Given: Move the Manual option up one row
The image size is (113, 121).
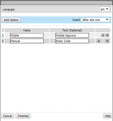Looking at the screenshot, I should (99, 41).
